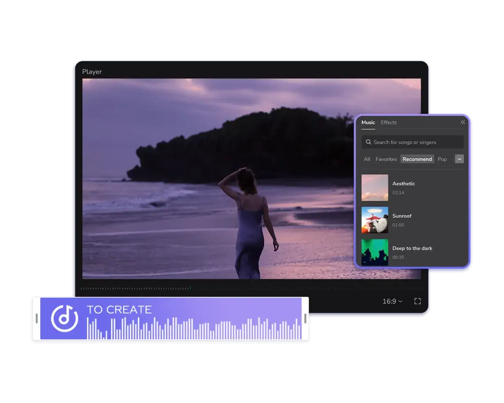Select the Music tab
The width and height of the screenshot is (504, 403).
[x=368, y=122]
